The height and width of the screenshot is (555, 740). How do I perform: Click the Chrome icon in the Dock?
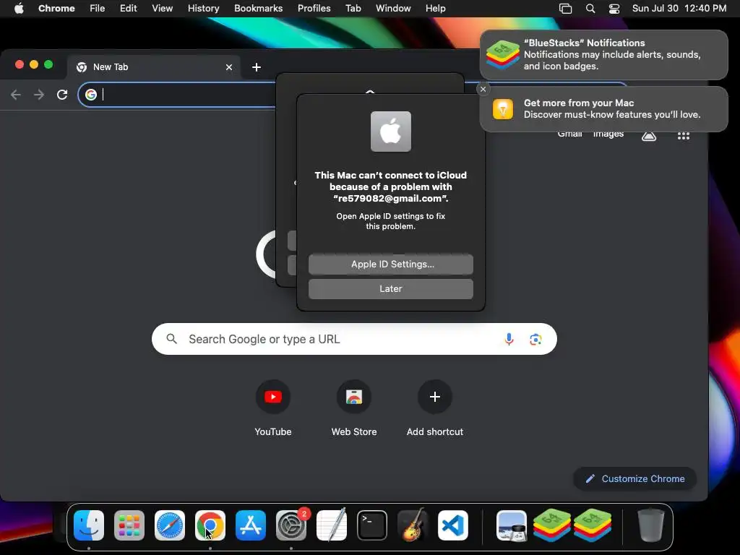point(210,525)
